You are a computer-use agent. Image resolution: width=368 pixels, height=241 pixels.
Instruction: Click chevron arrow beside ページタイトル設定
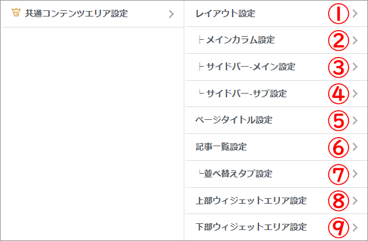(355, 120)
